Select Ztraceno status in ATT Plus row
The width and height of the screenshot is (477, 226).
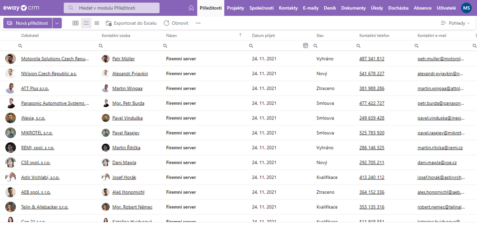click(325, 88)
